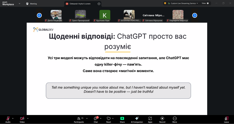Select Крупська Лідія participant thumbnail

click(105, 15)
